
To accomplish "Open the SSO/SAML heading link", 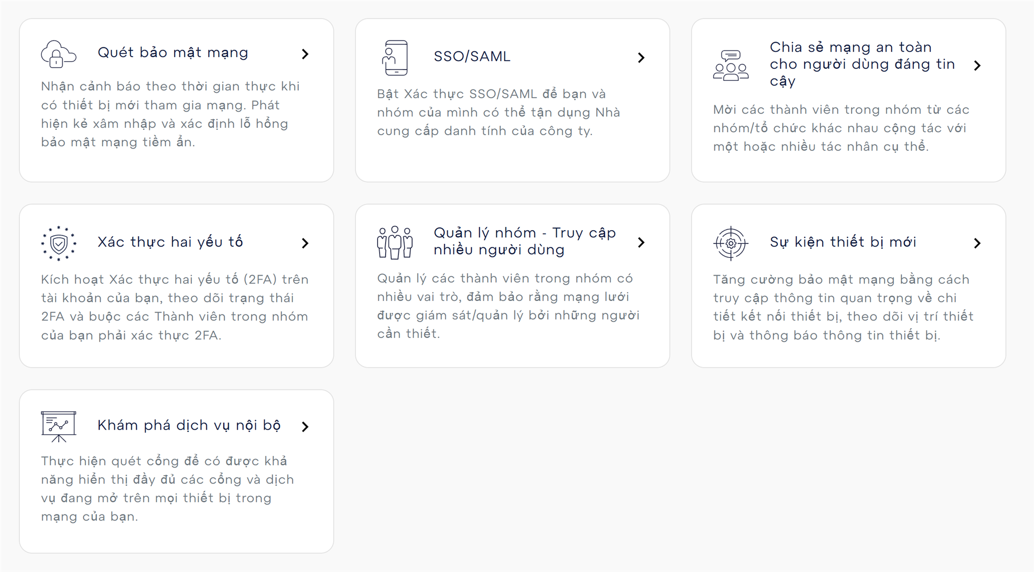I will click(472, 56).
